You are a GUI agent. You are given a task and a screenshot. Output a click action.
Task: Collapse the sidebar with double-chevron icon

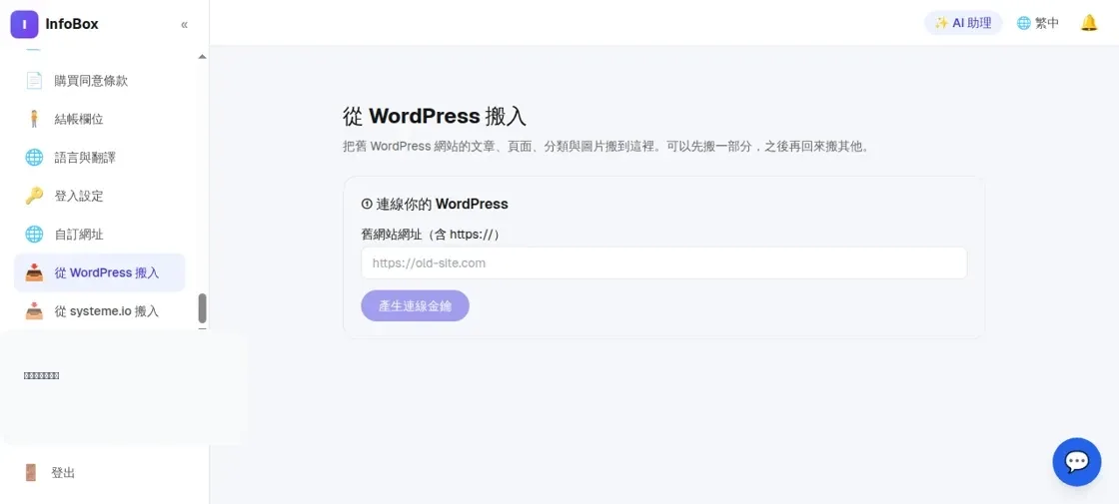[184, 25]
